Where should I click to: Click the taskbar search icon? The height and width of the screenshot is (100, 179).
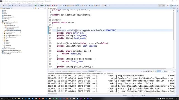click(5, 99)
